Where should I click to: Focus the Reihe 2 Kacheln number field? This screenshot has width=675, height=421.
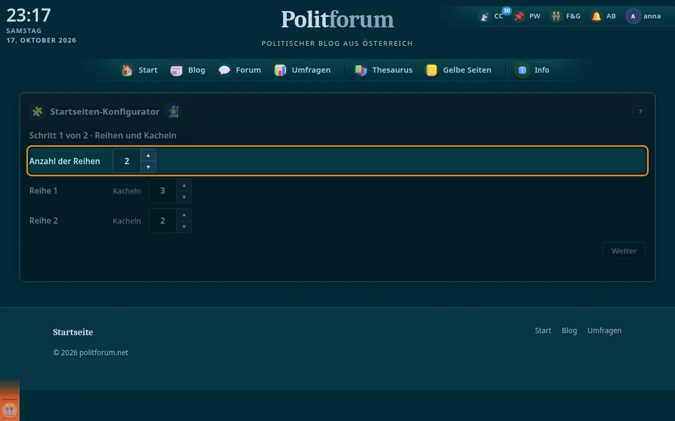(162, 221)
